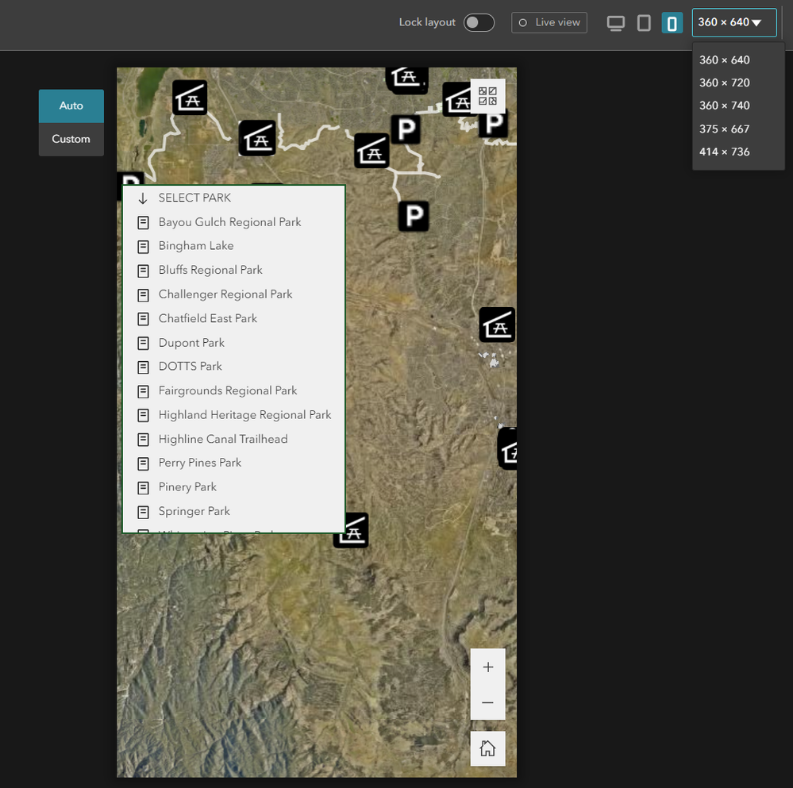
Task: Return map to home extent
Action: coord(487,748)
